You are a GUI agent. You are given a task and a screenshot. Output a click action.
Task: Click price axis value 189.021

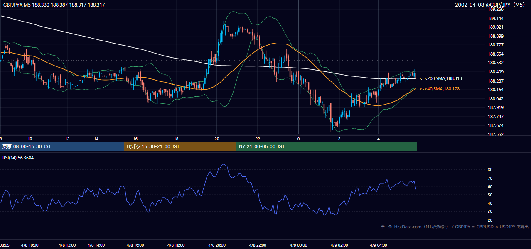pyautogui.click(x=496, y=27)
